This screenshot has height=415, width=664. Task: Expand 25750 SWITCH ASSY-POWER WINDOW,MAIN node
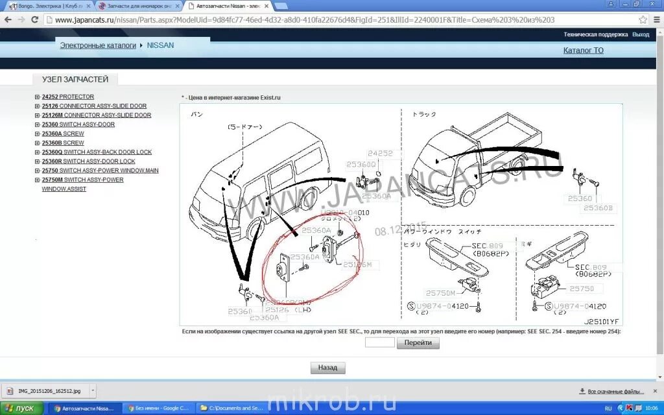[37, 171]
